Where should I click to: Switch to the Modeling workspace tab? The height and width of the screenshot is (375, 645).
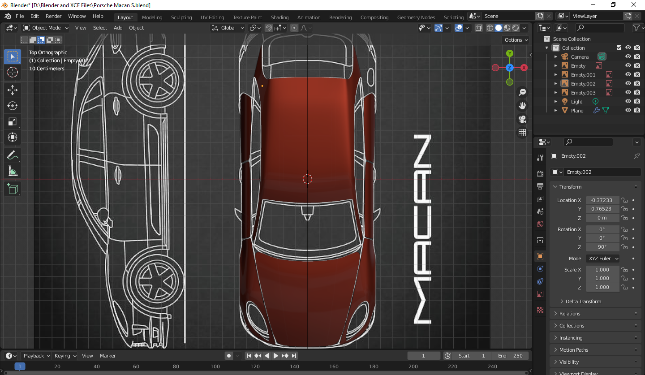click(x=152, y=17)
